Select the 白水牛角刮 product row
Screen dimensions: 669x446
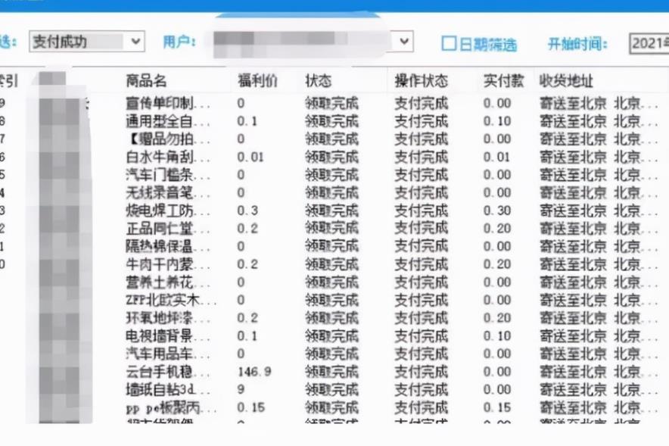point(159,157)
